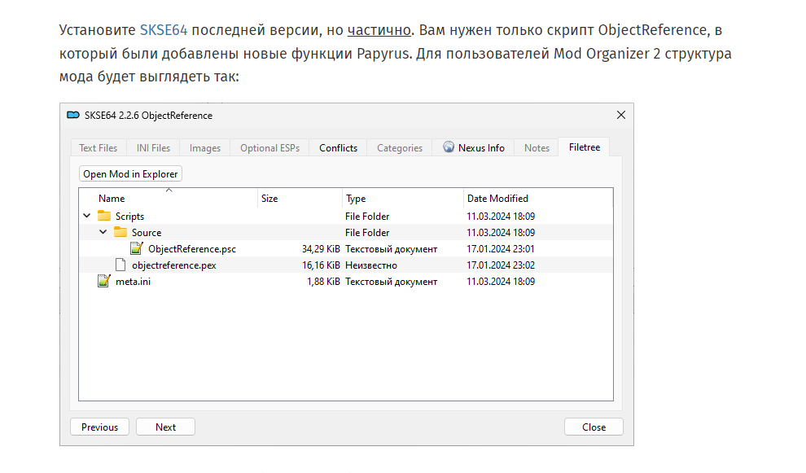The height and width of the screenshot is (473, 806).
Task: Click the Nexus Info globe icon
Action: coord(449,147)
